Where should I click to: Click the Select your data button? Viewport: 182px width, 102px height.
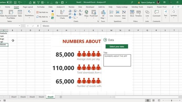click(117, 46)
